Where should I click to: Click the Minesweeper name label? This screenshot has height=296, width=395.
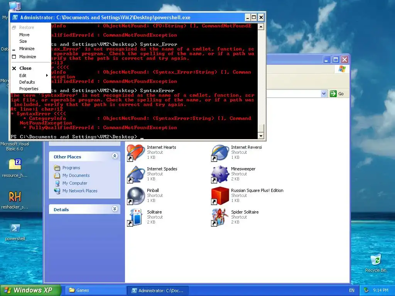pos(243,169)
